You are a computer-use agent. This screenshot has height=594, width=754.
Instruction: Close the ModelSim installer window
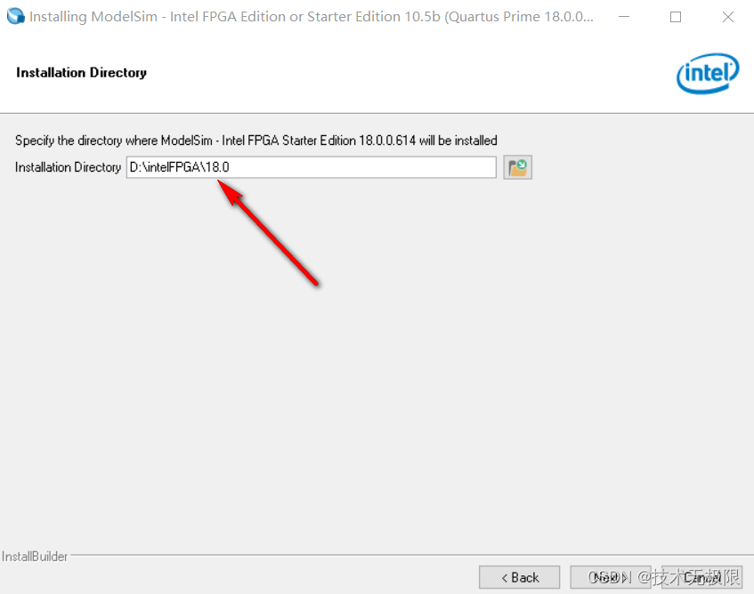[x=727, y=17]
